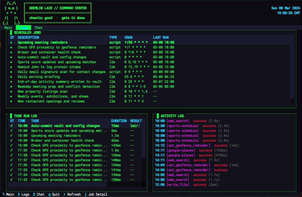Select the highlighted Logs tab
Image resolution: width=302 pixels, height=197 pixels.
(23, 28)
